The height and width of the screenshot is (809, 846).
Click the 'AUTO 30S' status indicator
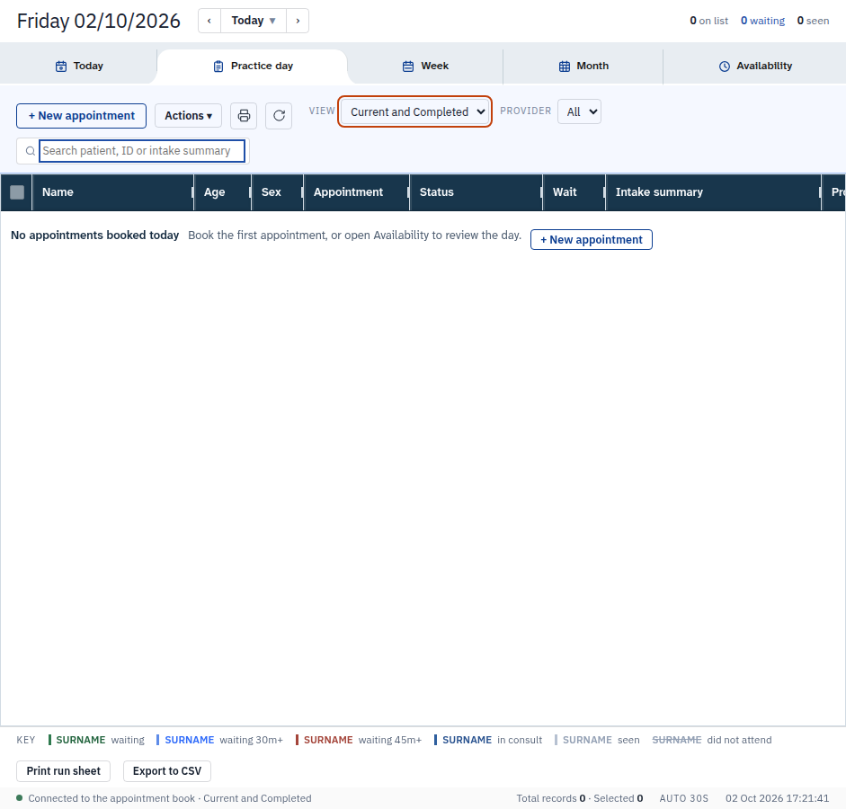[683, 798]
